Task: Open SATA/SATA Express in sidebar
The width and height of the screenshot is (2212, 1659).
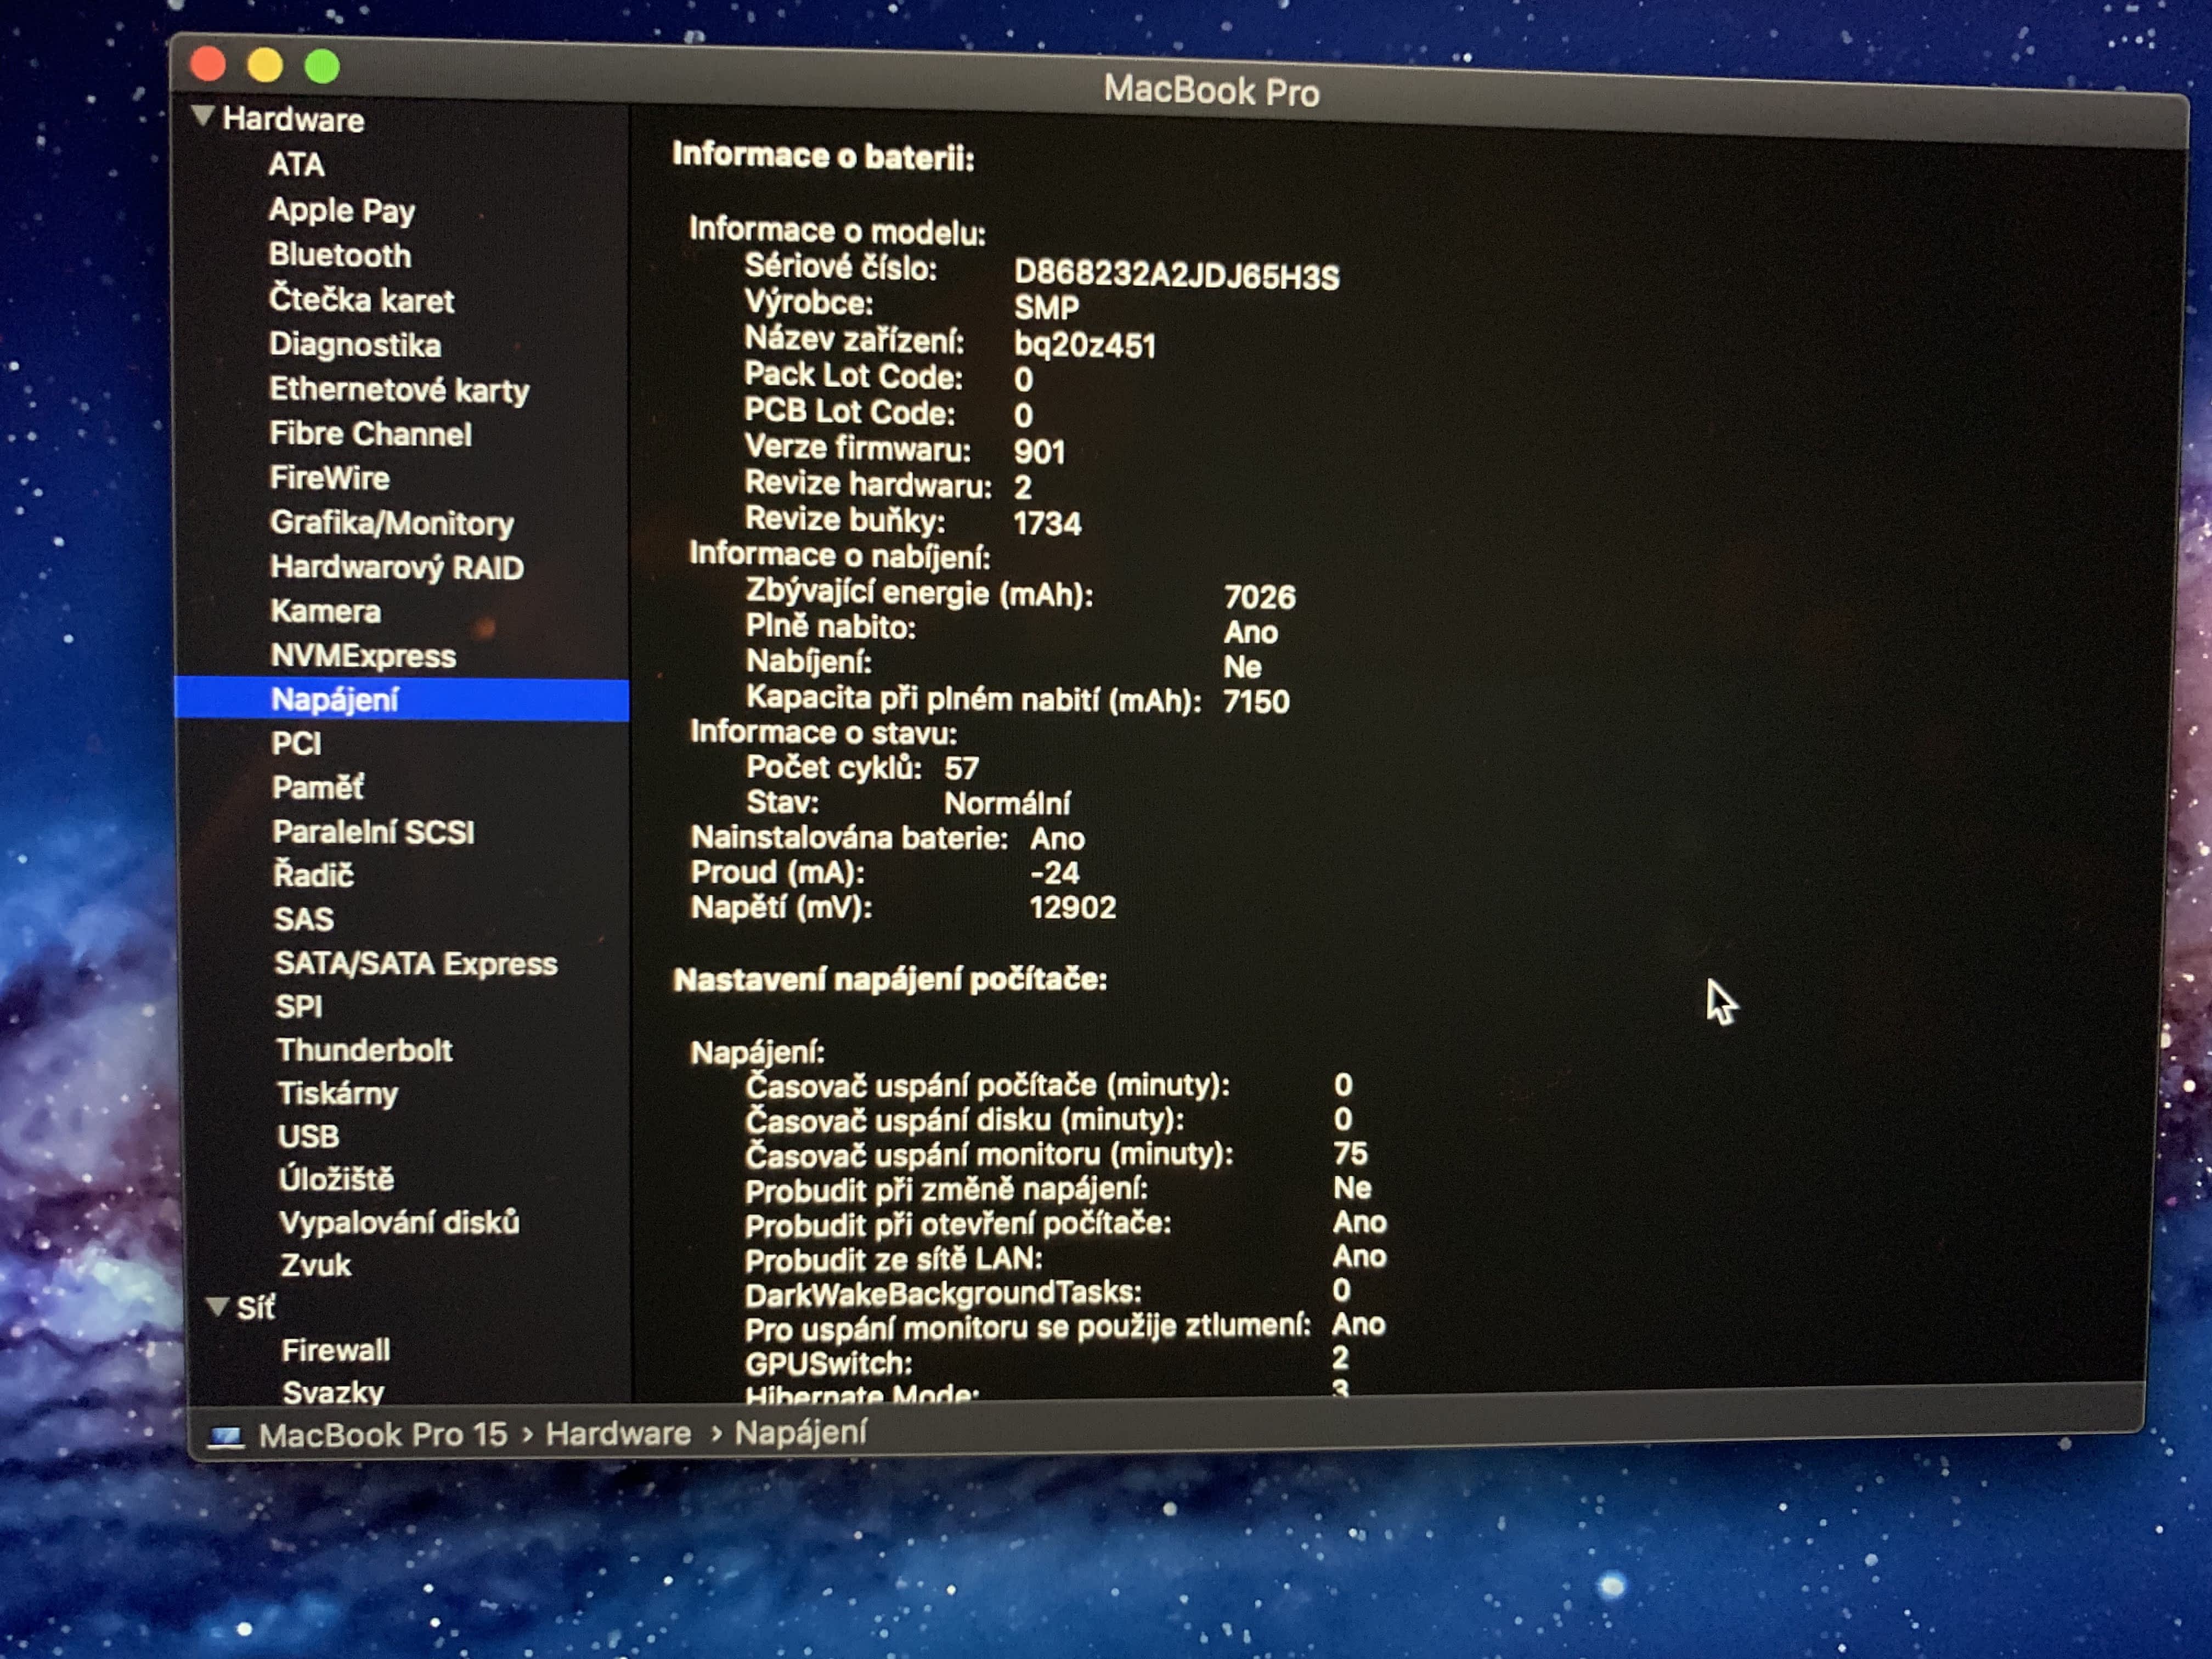Action: pyautogui.click(x=415, y=963)
